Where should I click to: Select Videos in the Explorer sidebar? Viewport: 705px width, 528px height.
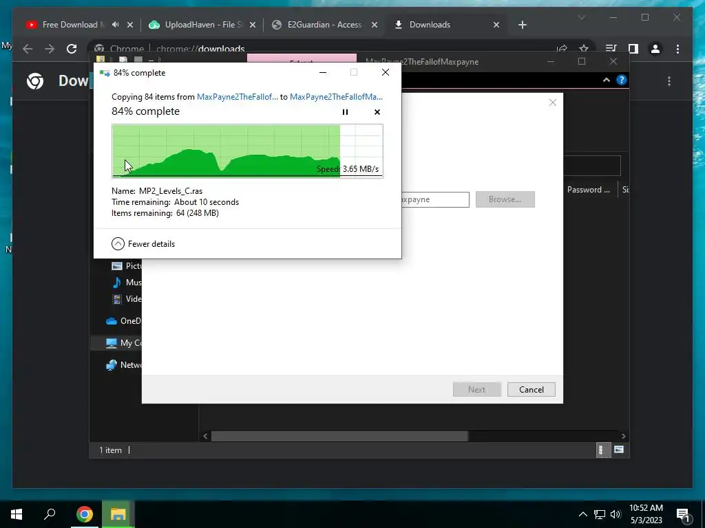point(127,299)
